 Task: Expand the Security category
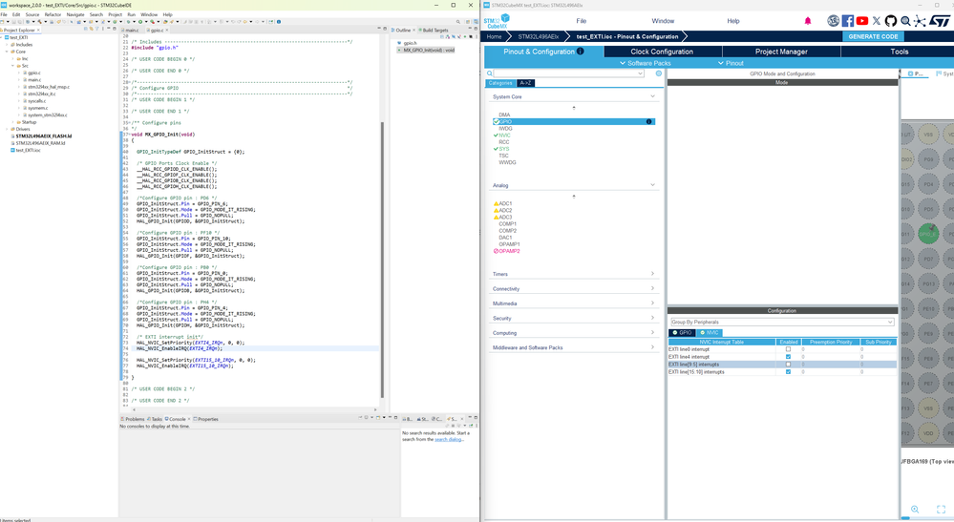pos(652,317)
